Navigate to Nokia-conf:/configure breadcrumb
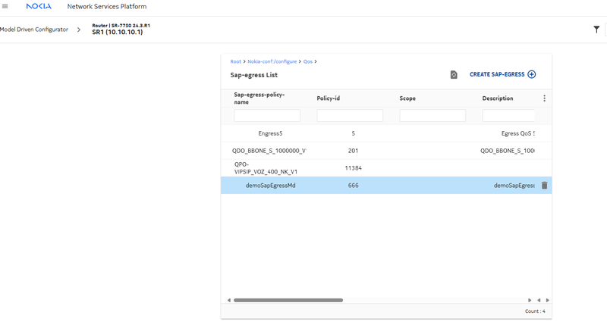Image resolution: width=607 pixels, height=331 pixels. point(272,61)
